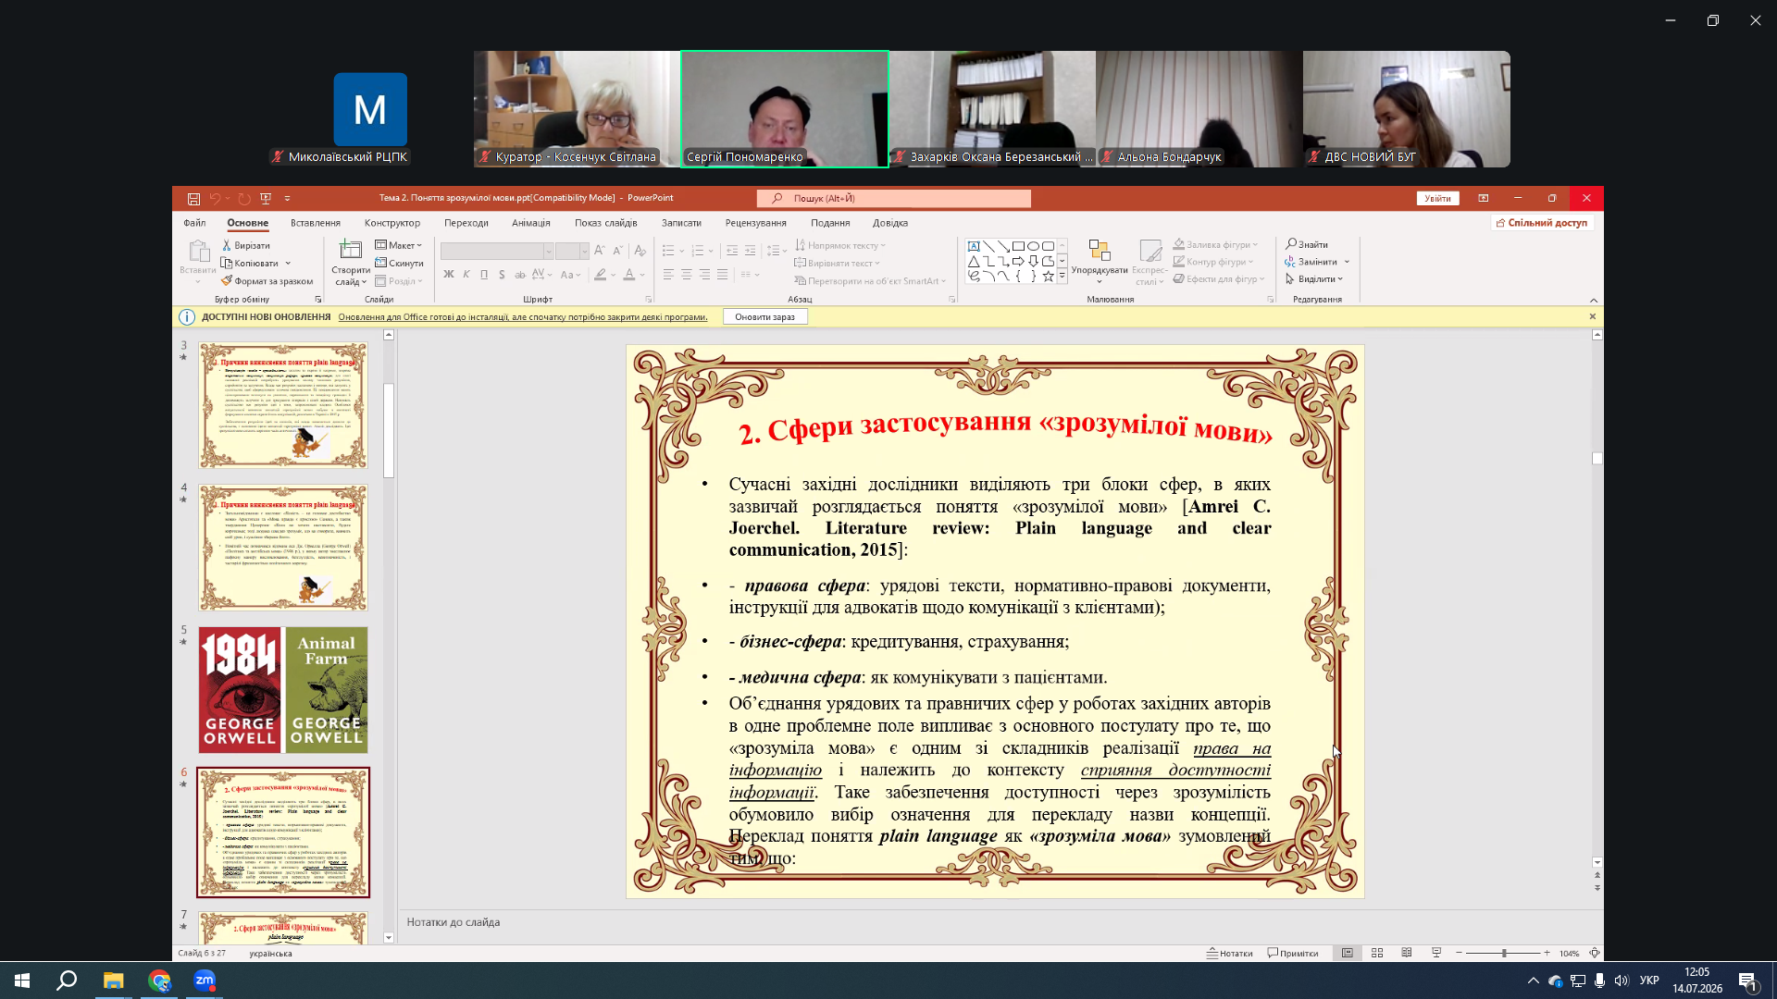This screenshot has width=1777, height=999.
Task: Open Windows search from taskbar
Action: (67, 980)
